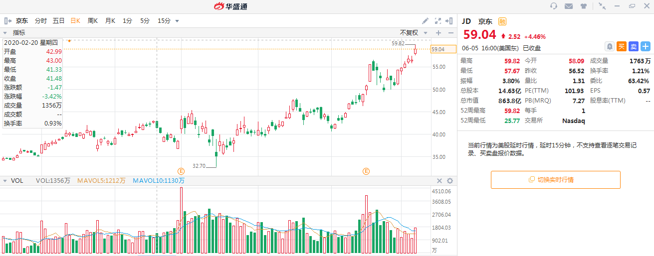Click the price alert bell icon
This screenshot has width=654, height=256.
tap(610, 46)
